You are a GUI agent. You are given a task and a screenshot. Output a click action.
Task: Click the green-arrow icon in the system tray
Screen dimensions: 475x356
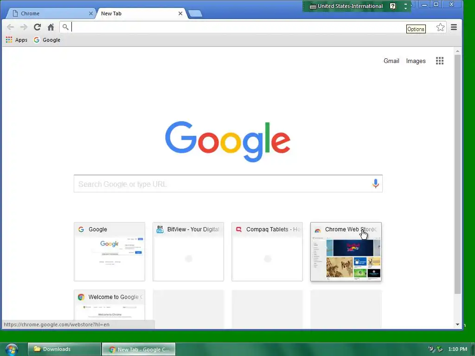pos(440,349)
